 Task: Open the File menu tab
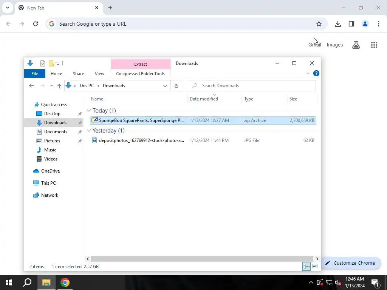(x=35, y=74)
